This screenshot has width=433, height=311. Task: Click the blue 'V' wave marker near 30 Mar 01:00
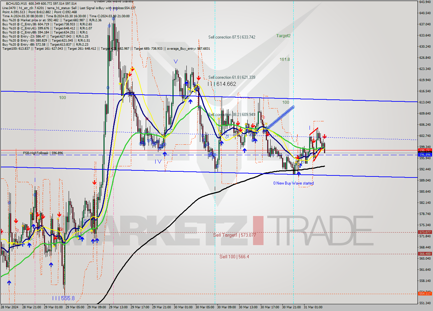176,62
